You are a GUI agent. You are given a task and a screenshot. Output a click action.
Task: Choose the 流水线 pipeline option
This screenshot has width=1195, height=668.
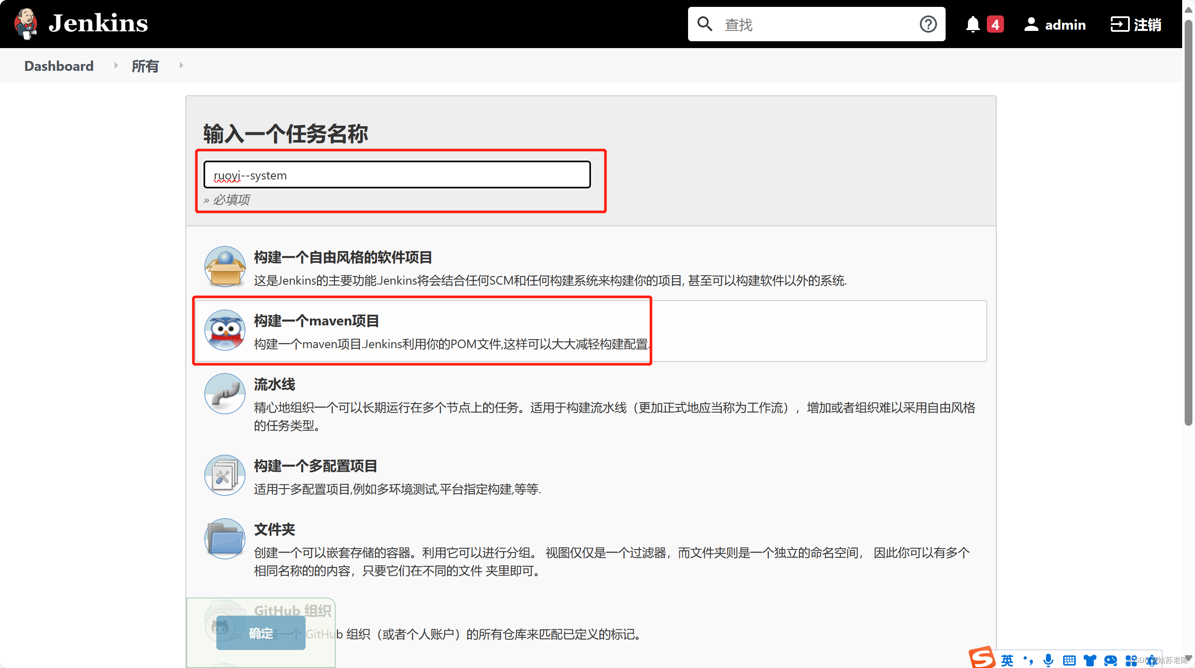click(x=591, y=403)
